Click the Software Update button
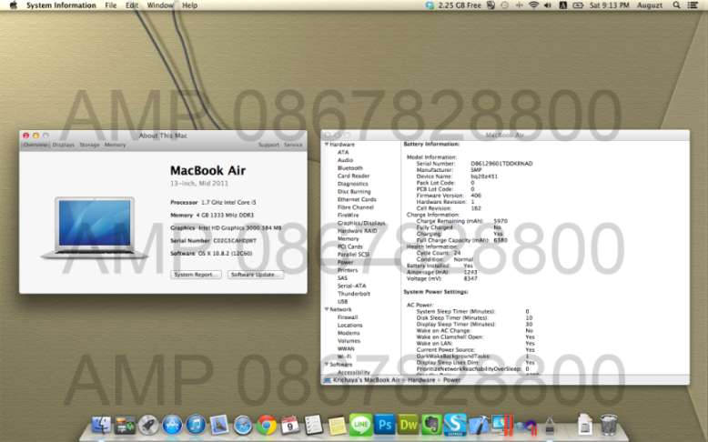Viewport: 708px width, 442px height. (x=256, y=274)
